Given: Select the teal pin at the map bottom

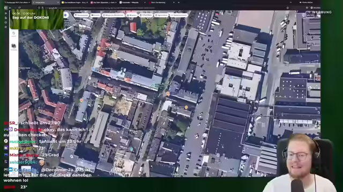Looking at the screenshot, I should pyautogui.click(x=131, y=149).
